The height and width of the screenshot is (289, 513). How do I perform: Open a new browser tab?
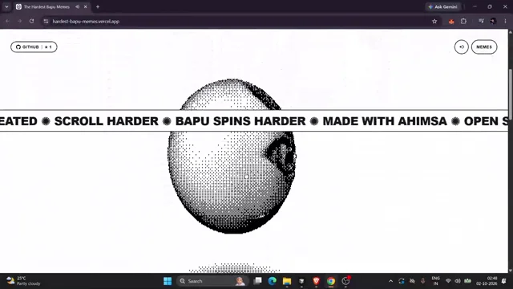click(x=98, y=6)
